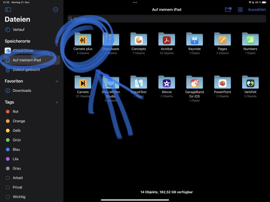Collapse the Favoriten section
Viewport: 270px width, 202px height.
[x=57, y=81]
